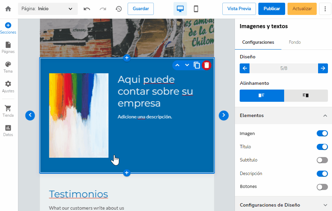
Task: Toggle the Título element
Action: 322,147
